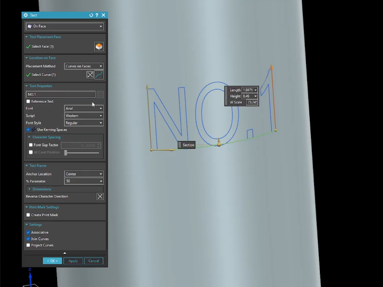
Task: Open the on-screen Length value dropdown
Action: (x=256, y=90)
